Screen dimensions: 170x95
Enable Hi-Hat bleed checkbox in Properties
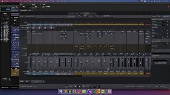tap(167, 30)
